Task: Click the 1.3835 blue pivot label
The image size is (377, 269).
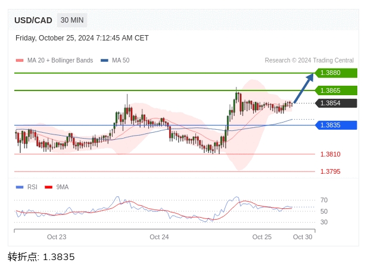Action: [336, 125]
